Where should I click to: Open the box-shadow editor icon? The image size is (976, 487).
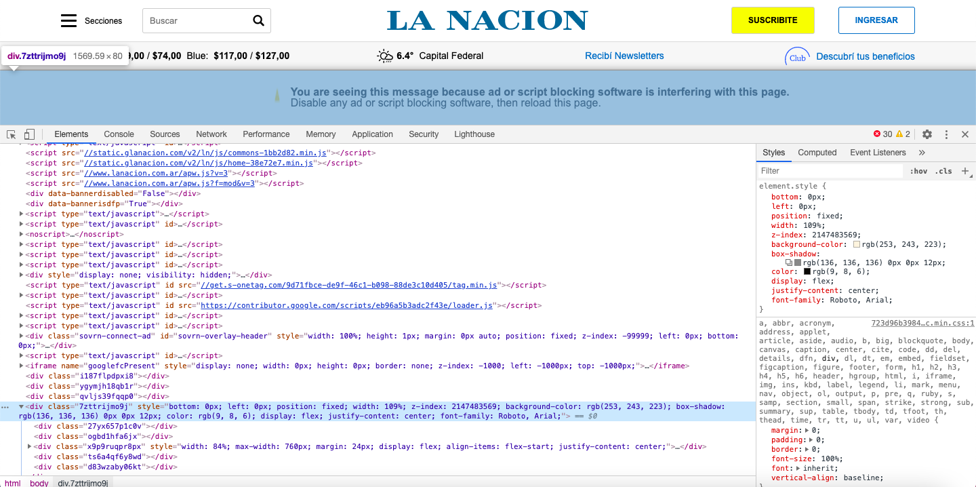(x=789, y=262)
